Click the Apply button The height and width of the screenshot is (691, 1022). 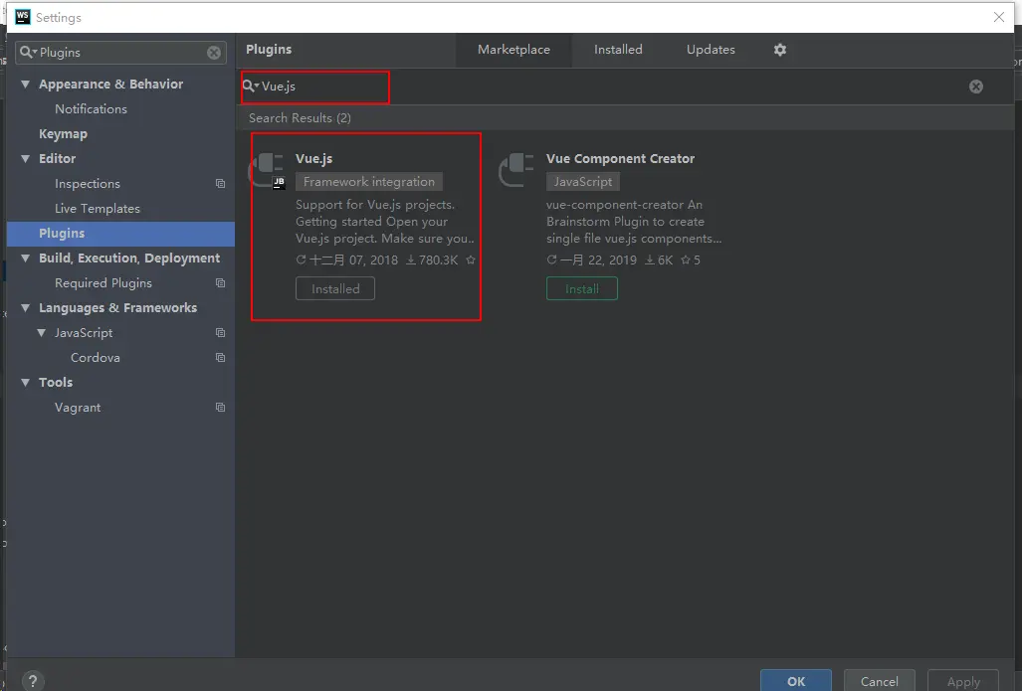coord(963,681)
